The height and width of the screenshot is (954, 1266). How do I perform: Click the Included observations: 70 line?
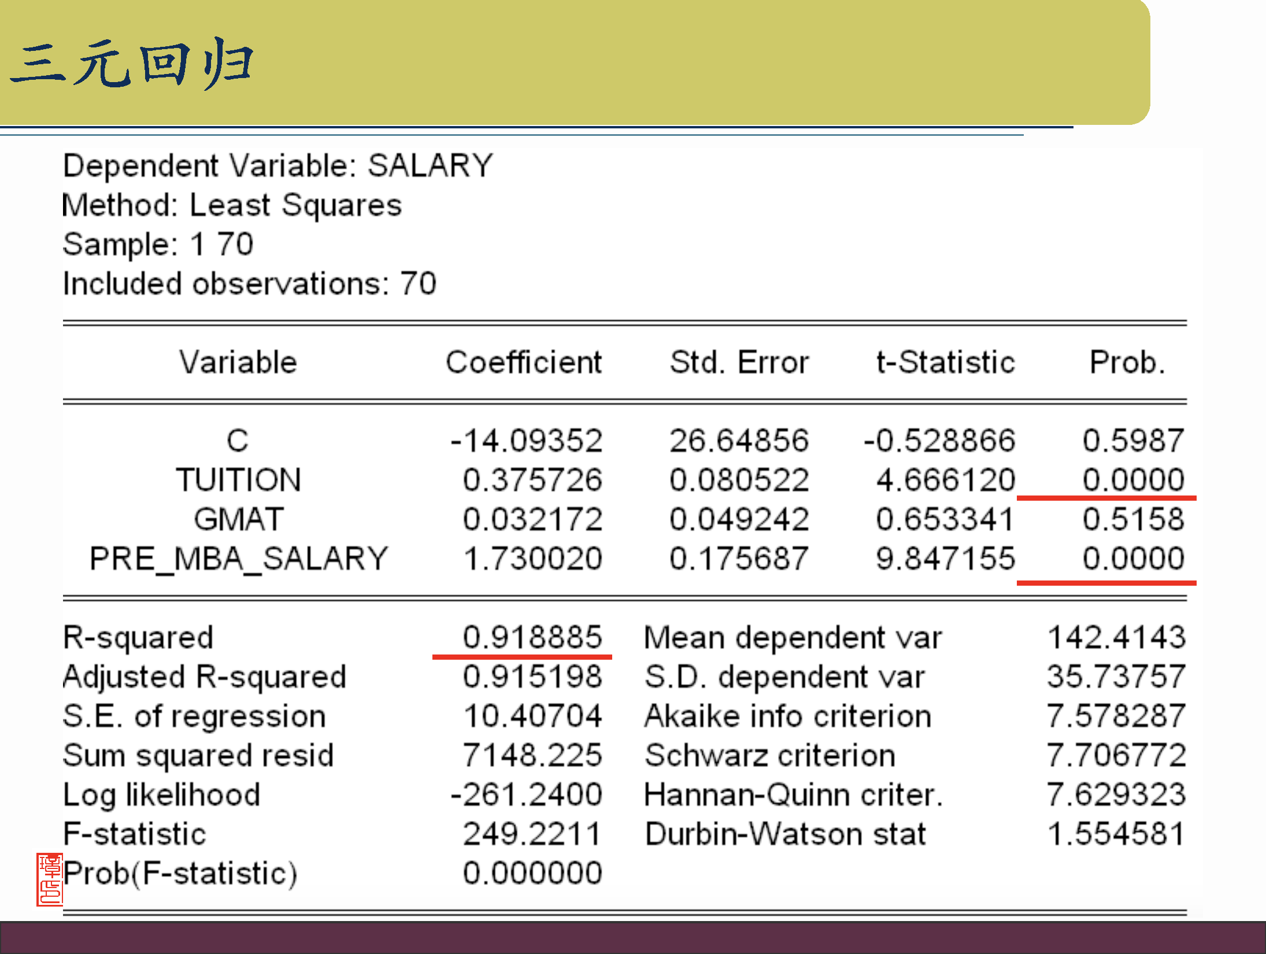pyautogui.click(x=249, y=284)
